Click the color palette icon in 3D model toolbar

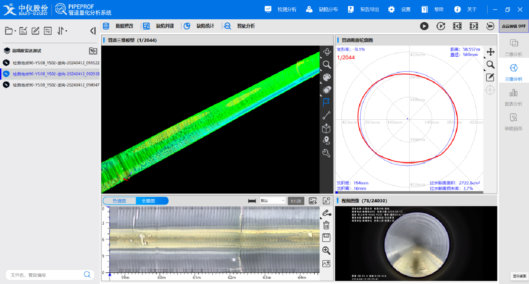click(326, 77)
